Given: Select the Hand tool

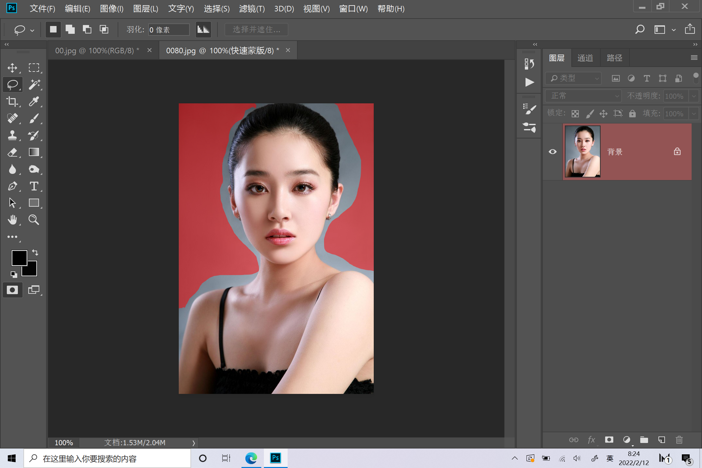Looking at the screenshot, I should (12, 220).
